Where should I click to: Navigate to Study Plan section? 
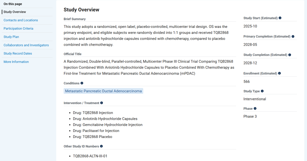point(11,37)
